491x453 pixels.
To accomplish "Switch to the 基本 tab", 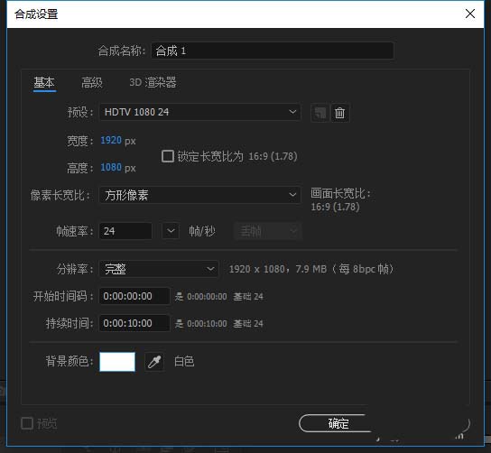I will (44, 83).
